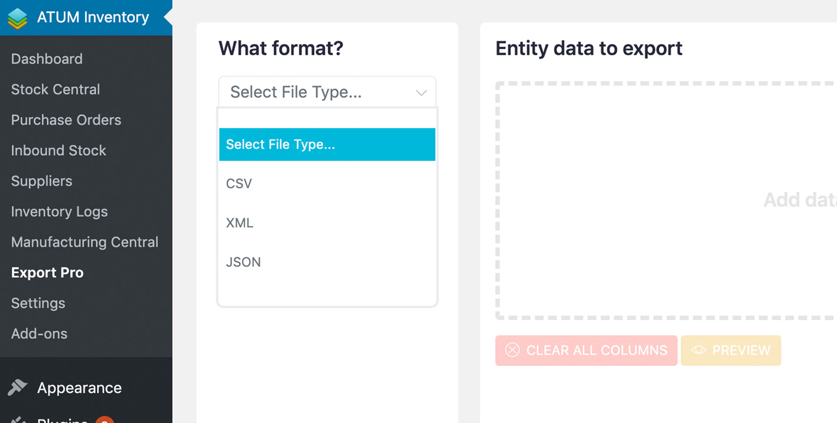Navigate to Suppliers
The width and height of the screenshot is (837, 423).
(x=41, y=181)
